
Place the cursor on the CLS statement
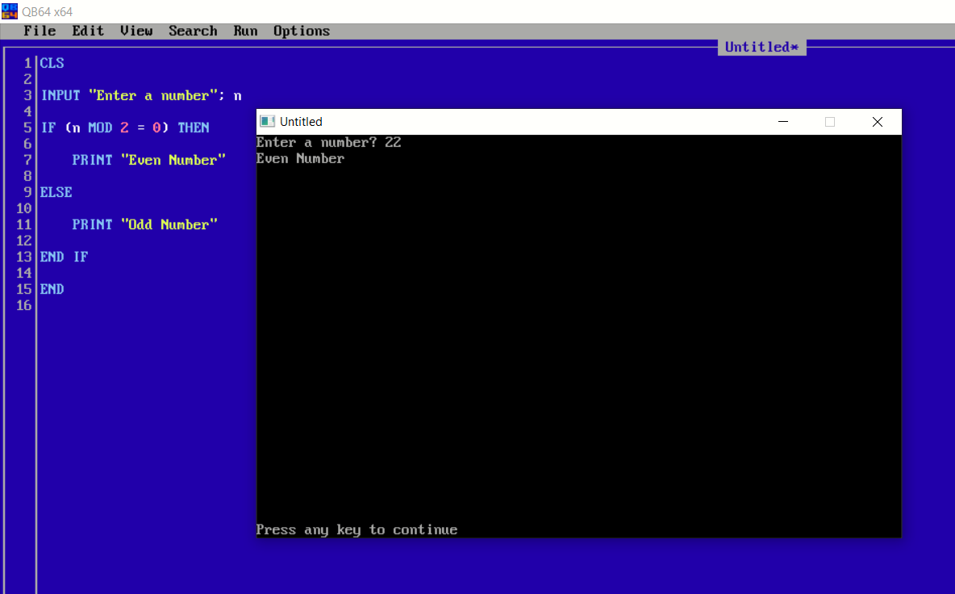pos(52,63)
